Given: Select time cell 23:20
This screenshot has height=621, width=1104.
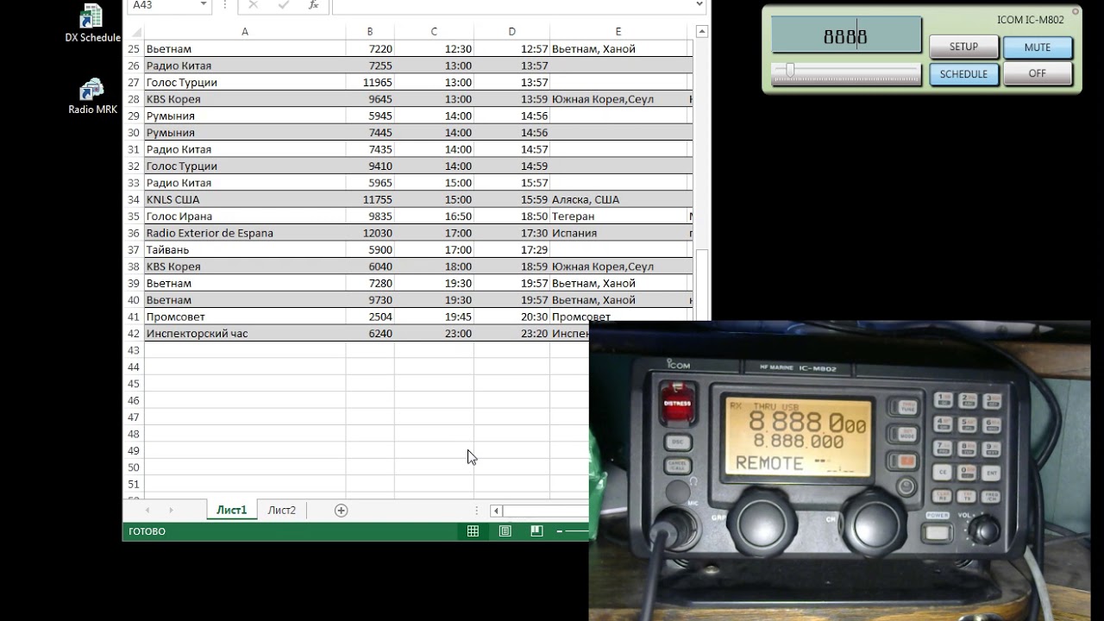Looking at the screenshot, I should point(511,333).
